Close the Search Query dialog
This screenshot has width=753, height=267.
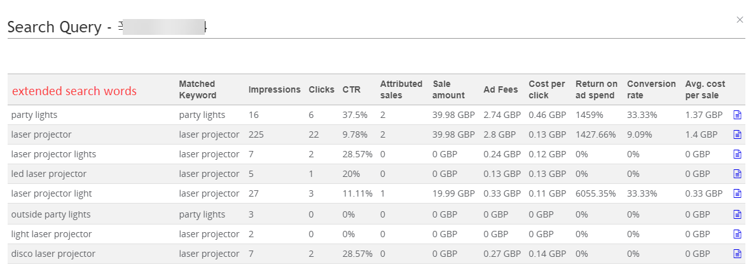[740, 20]
